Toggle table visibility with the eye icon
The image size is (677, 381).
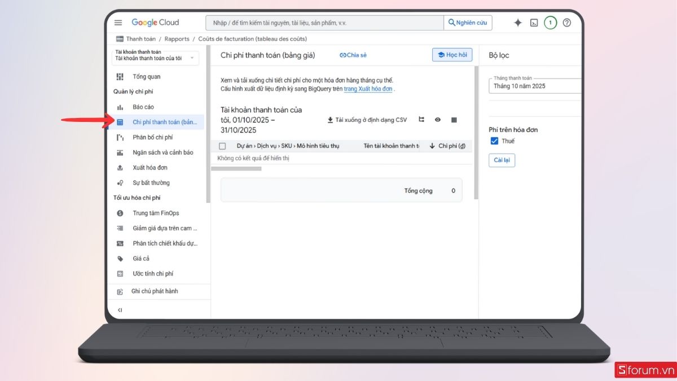(x=437, y=120)
